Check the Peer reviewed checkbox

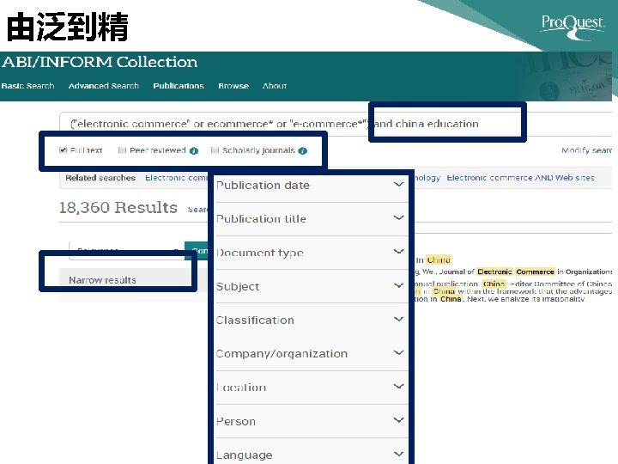[122, 150]
